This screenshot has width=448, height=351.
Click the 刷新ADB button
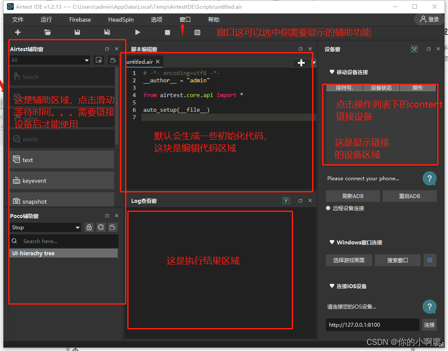point(352,196)
